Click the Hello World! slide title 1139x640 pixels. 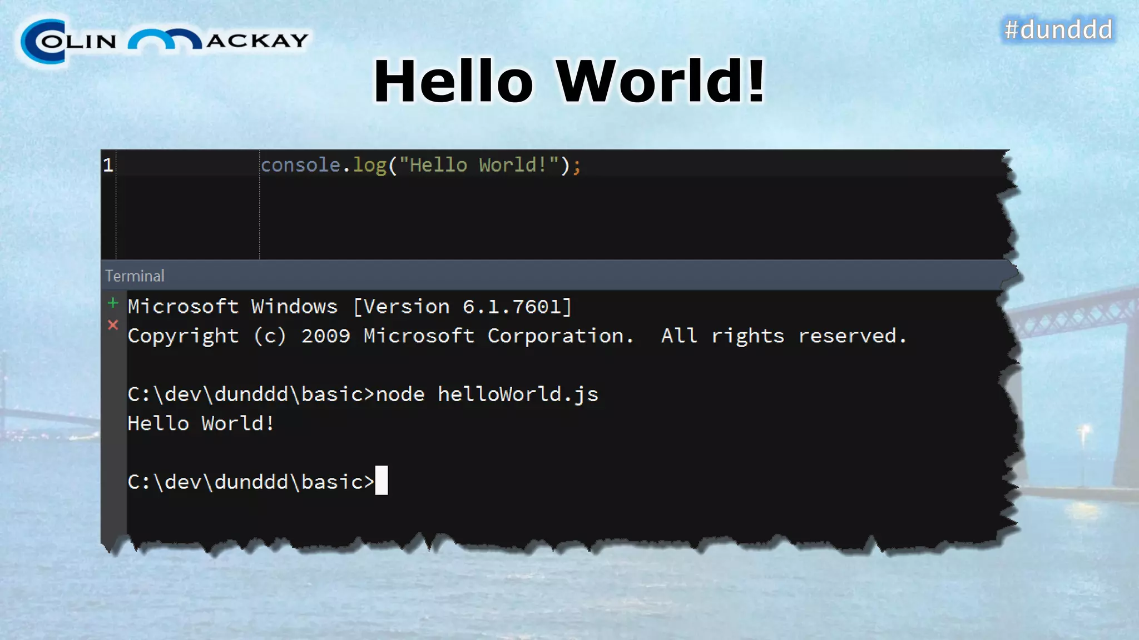click(569, 82)
